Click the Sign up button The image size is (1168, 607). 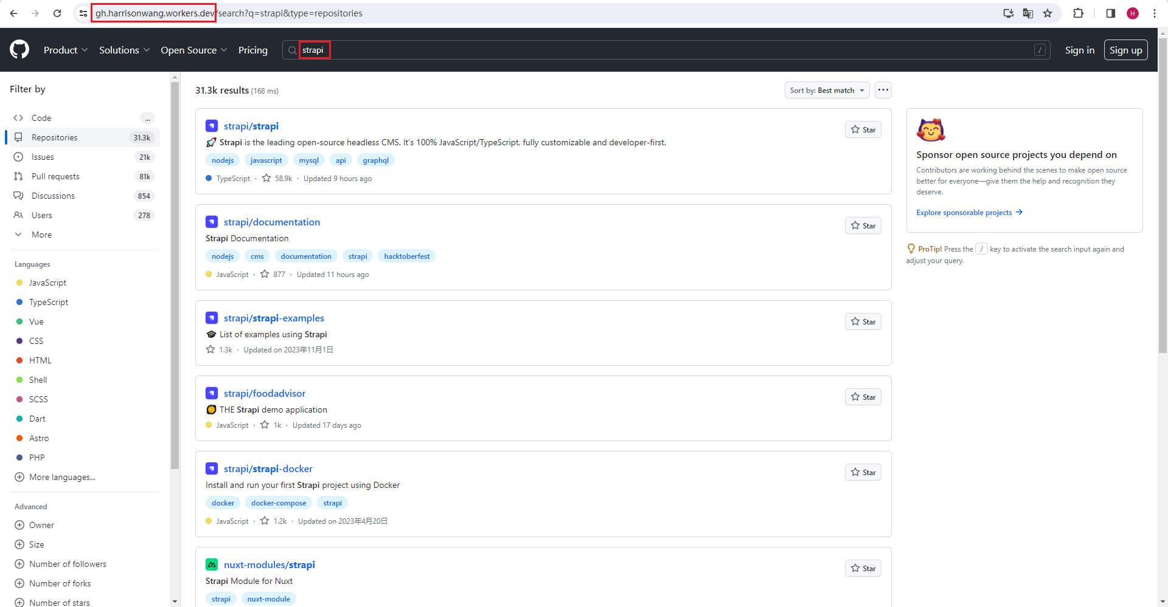coord(1125,50)
